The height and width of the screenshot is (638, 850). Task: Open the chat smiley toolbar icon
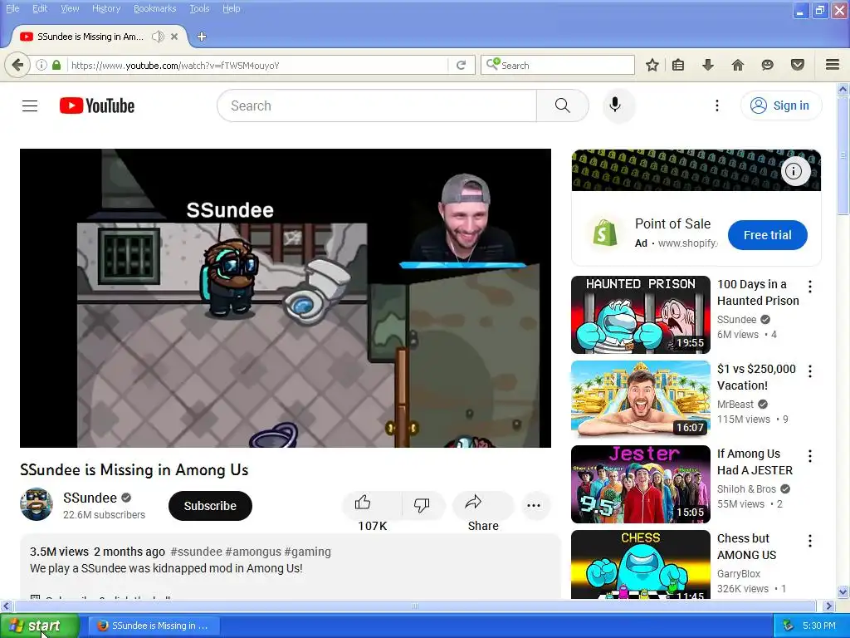coord(767,65)
